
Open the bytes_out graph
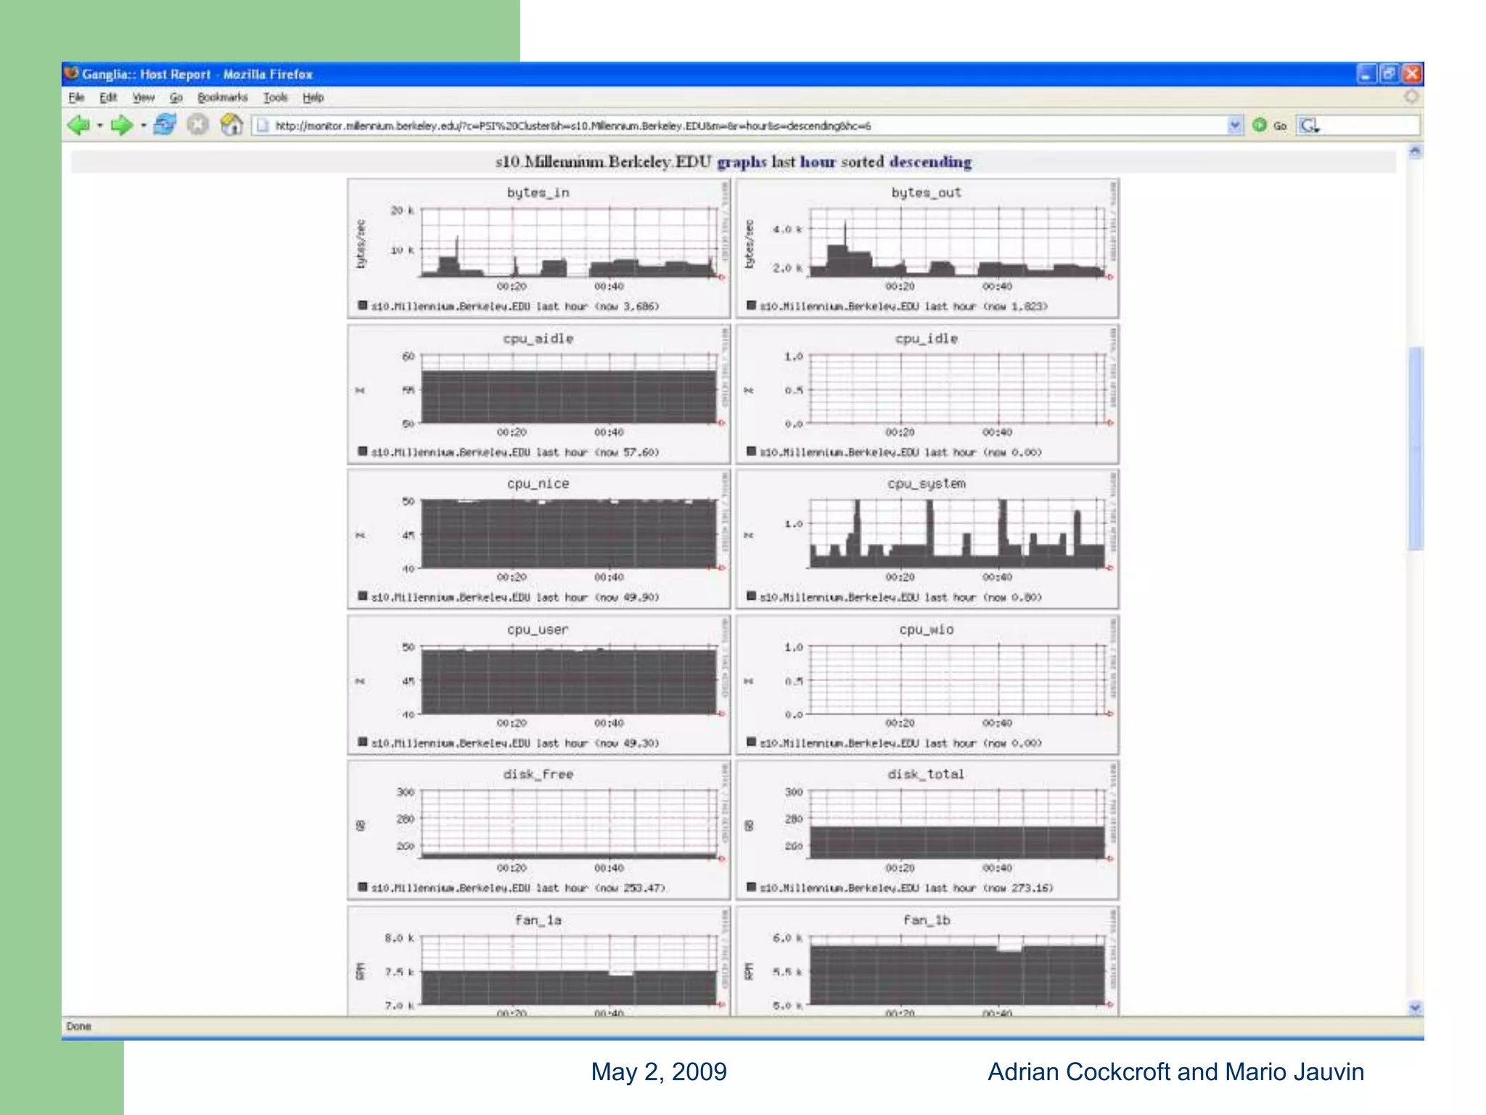pos(927,248)
